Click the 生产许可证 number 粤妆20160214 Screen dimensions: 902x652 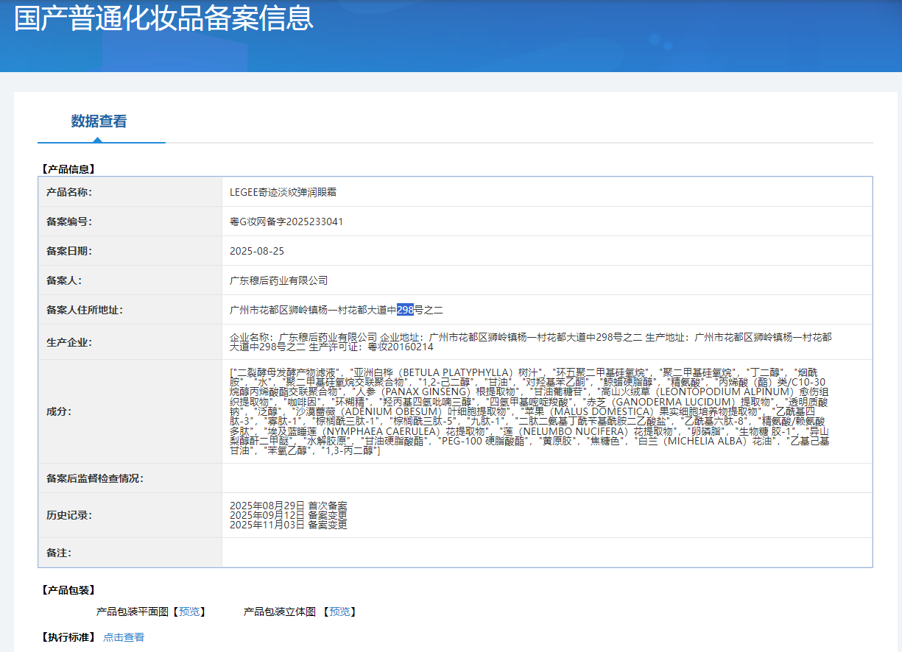point(401,347)
